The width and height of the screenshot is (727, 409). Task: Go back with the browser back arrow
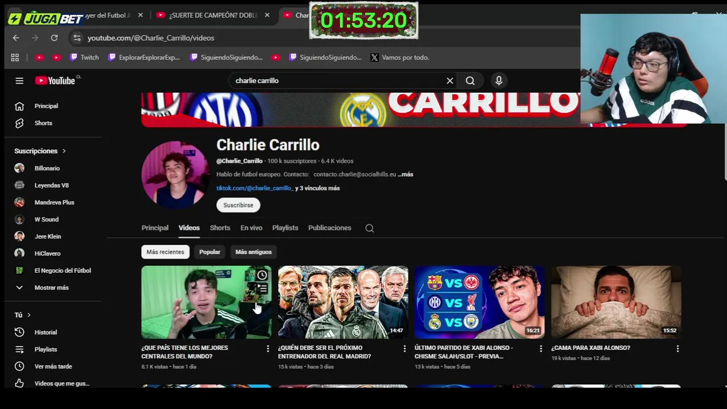click(x=16, y=38)
